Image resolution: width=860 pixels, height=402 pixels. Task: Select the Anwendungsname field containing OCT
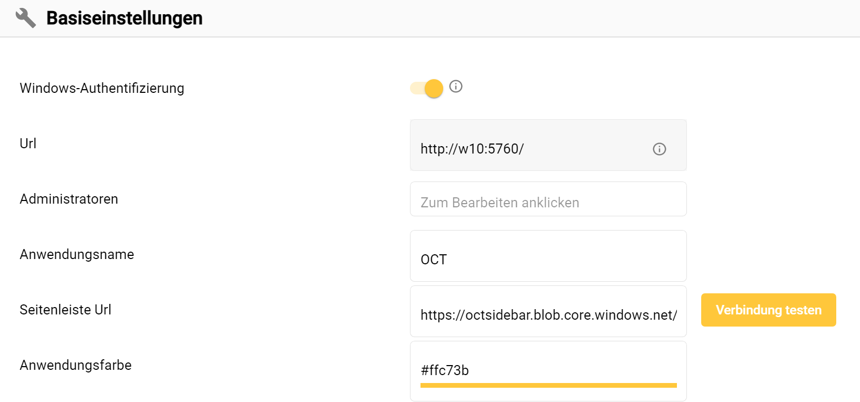click(548, 255)
